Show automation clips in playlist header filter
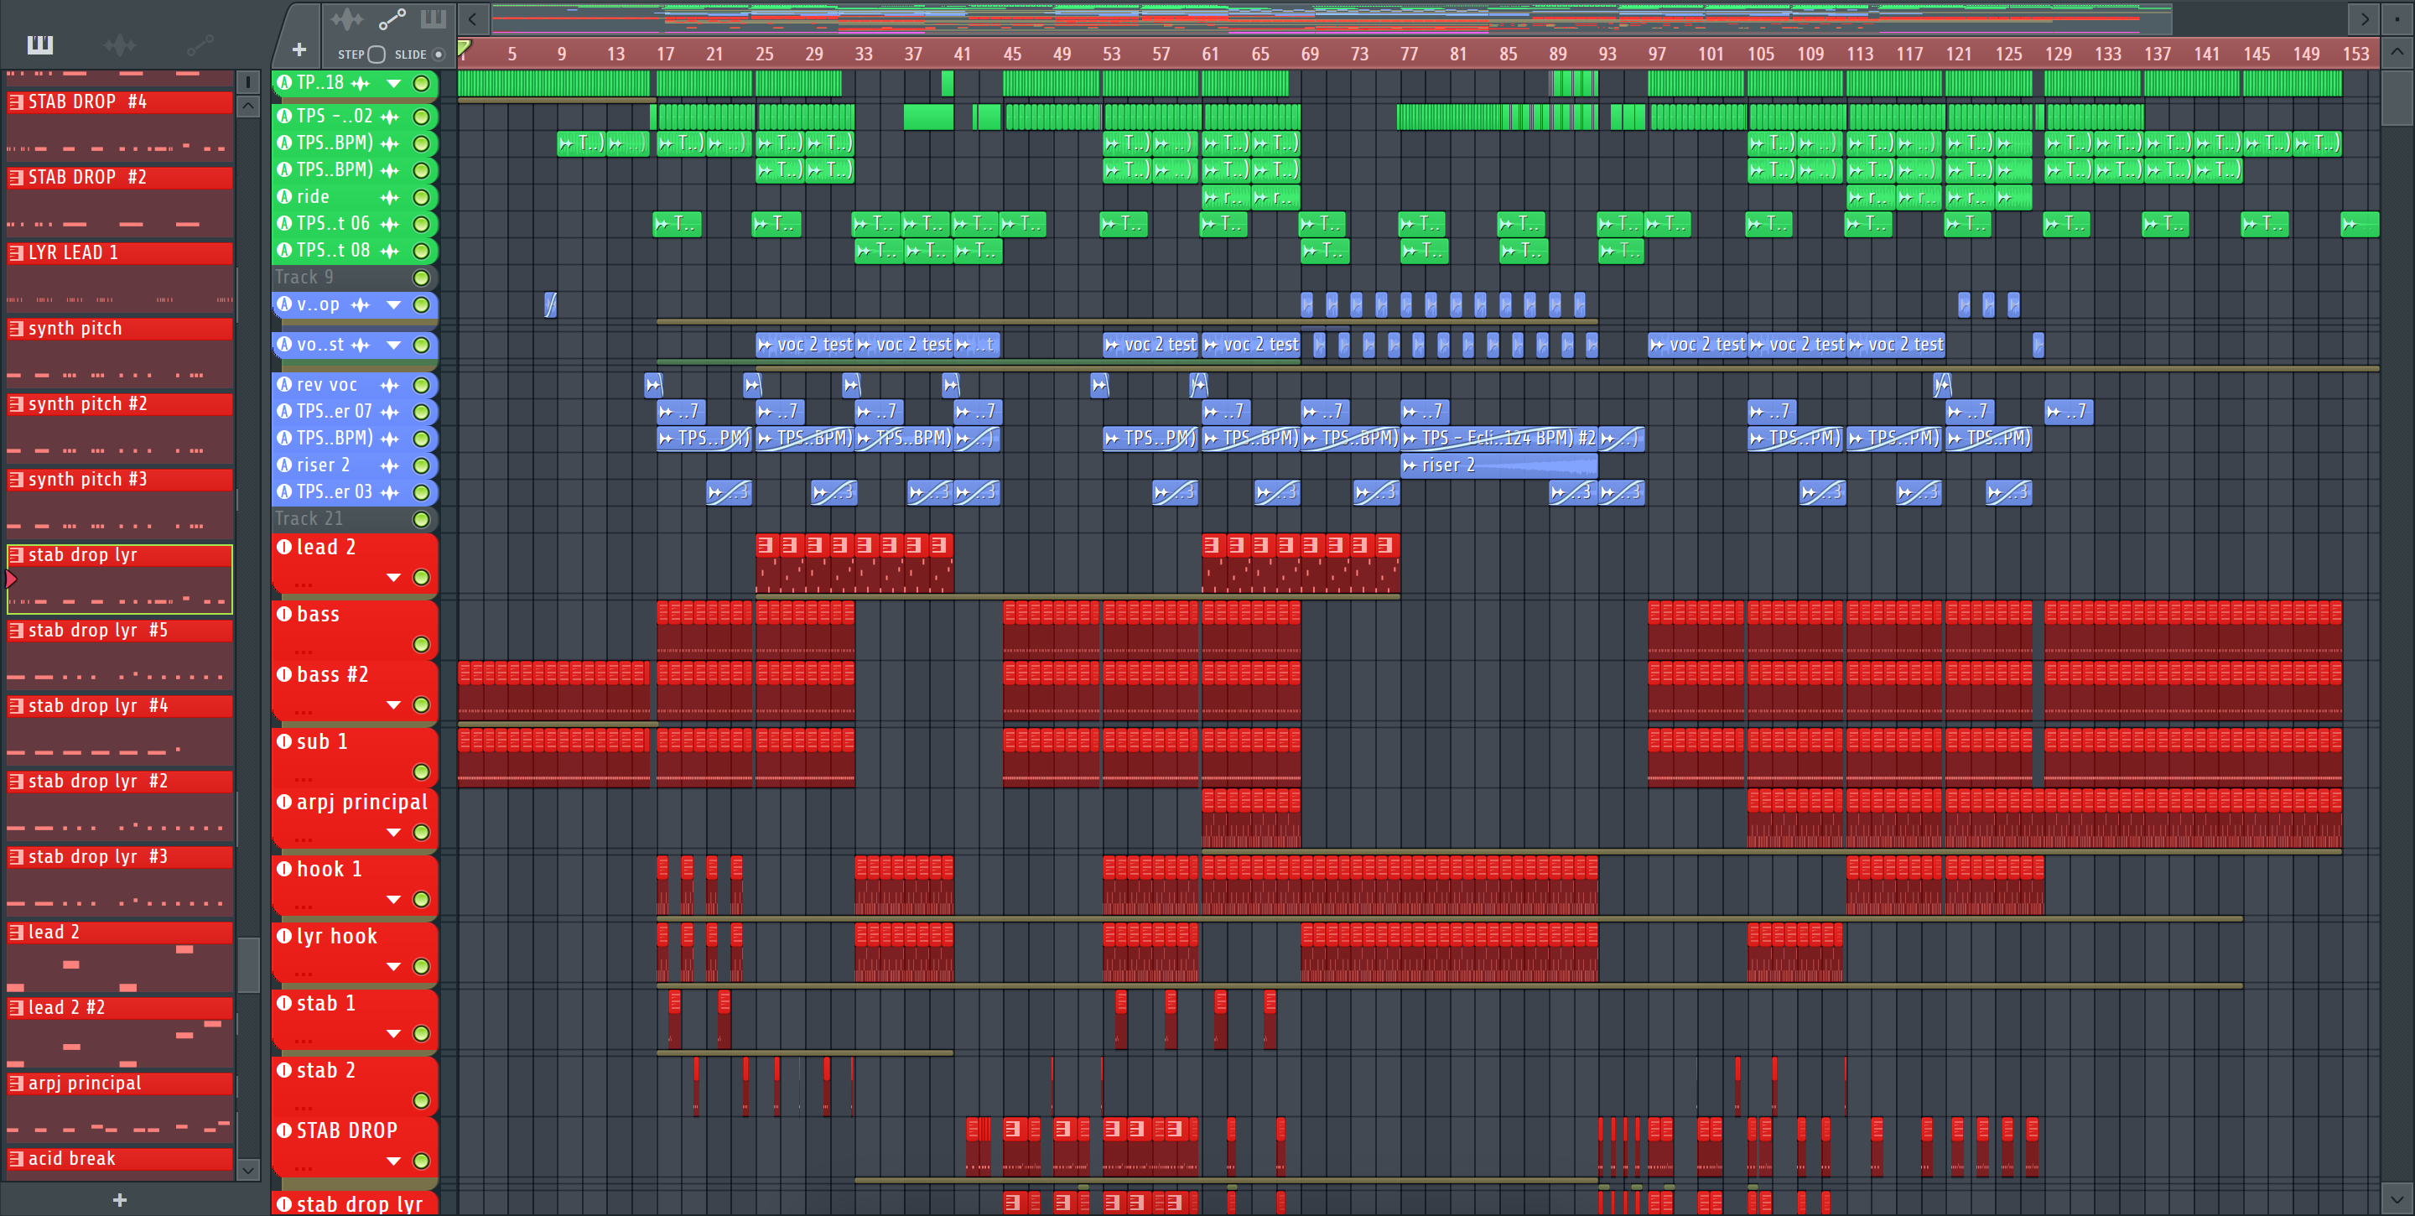This screenshot has height=1216, width=2415. point(392,18)
